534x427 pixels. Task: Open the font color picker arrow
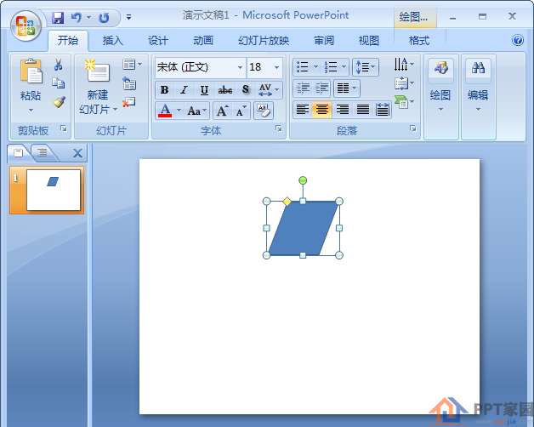pos(179,111)
